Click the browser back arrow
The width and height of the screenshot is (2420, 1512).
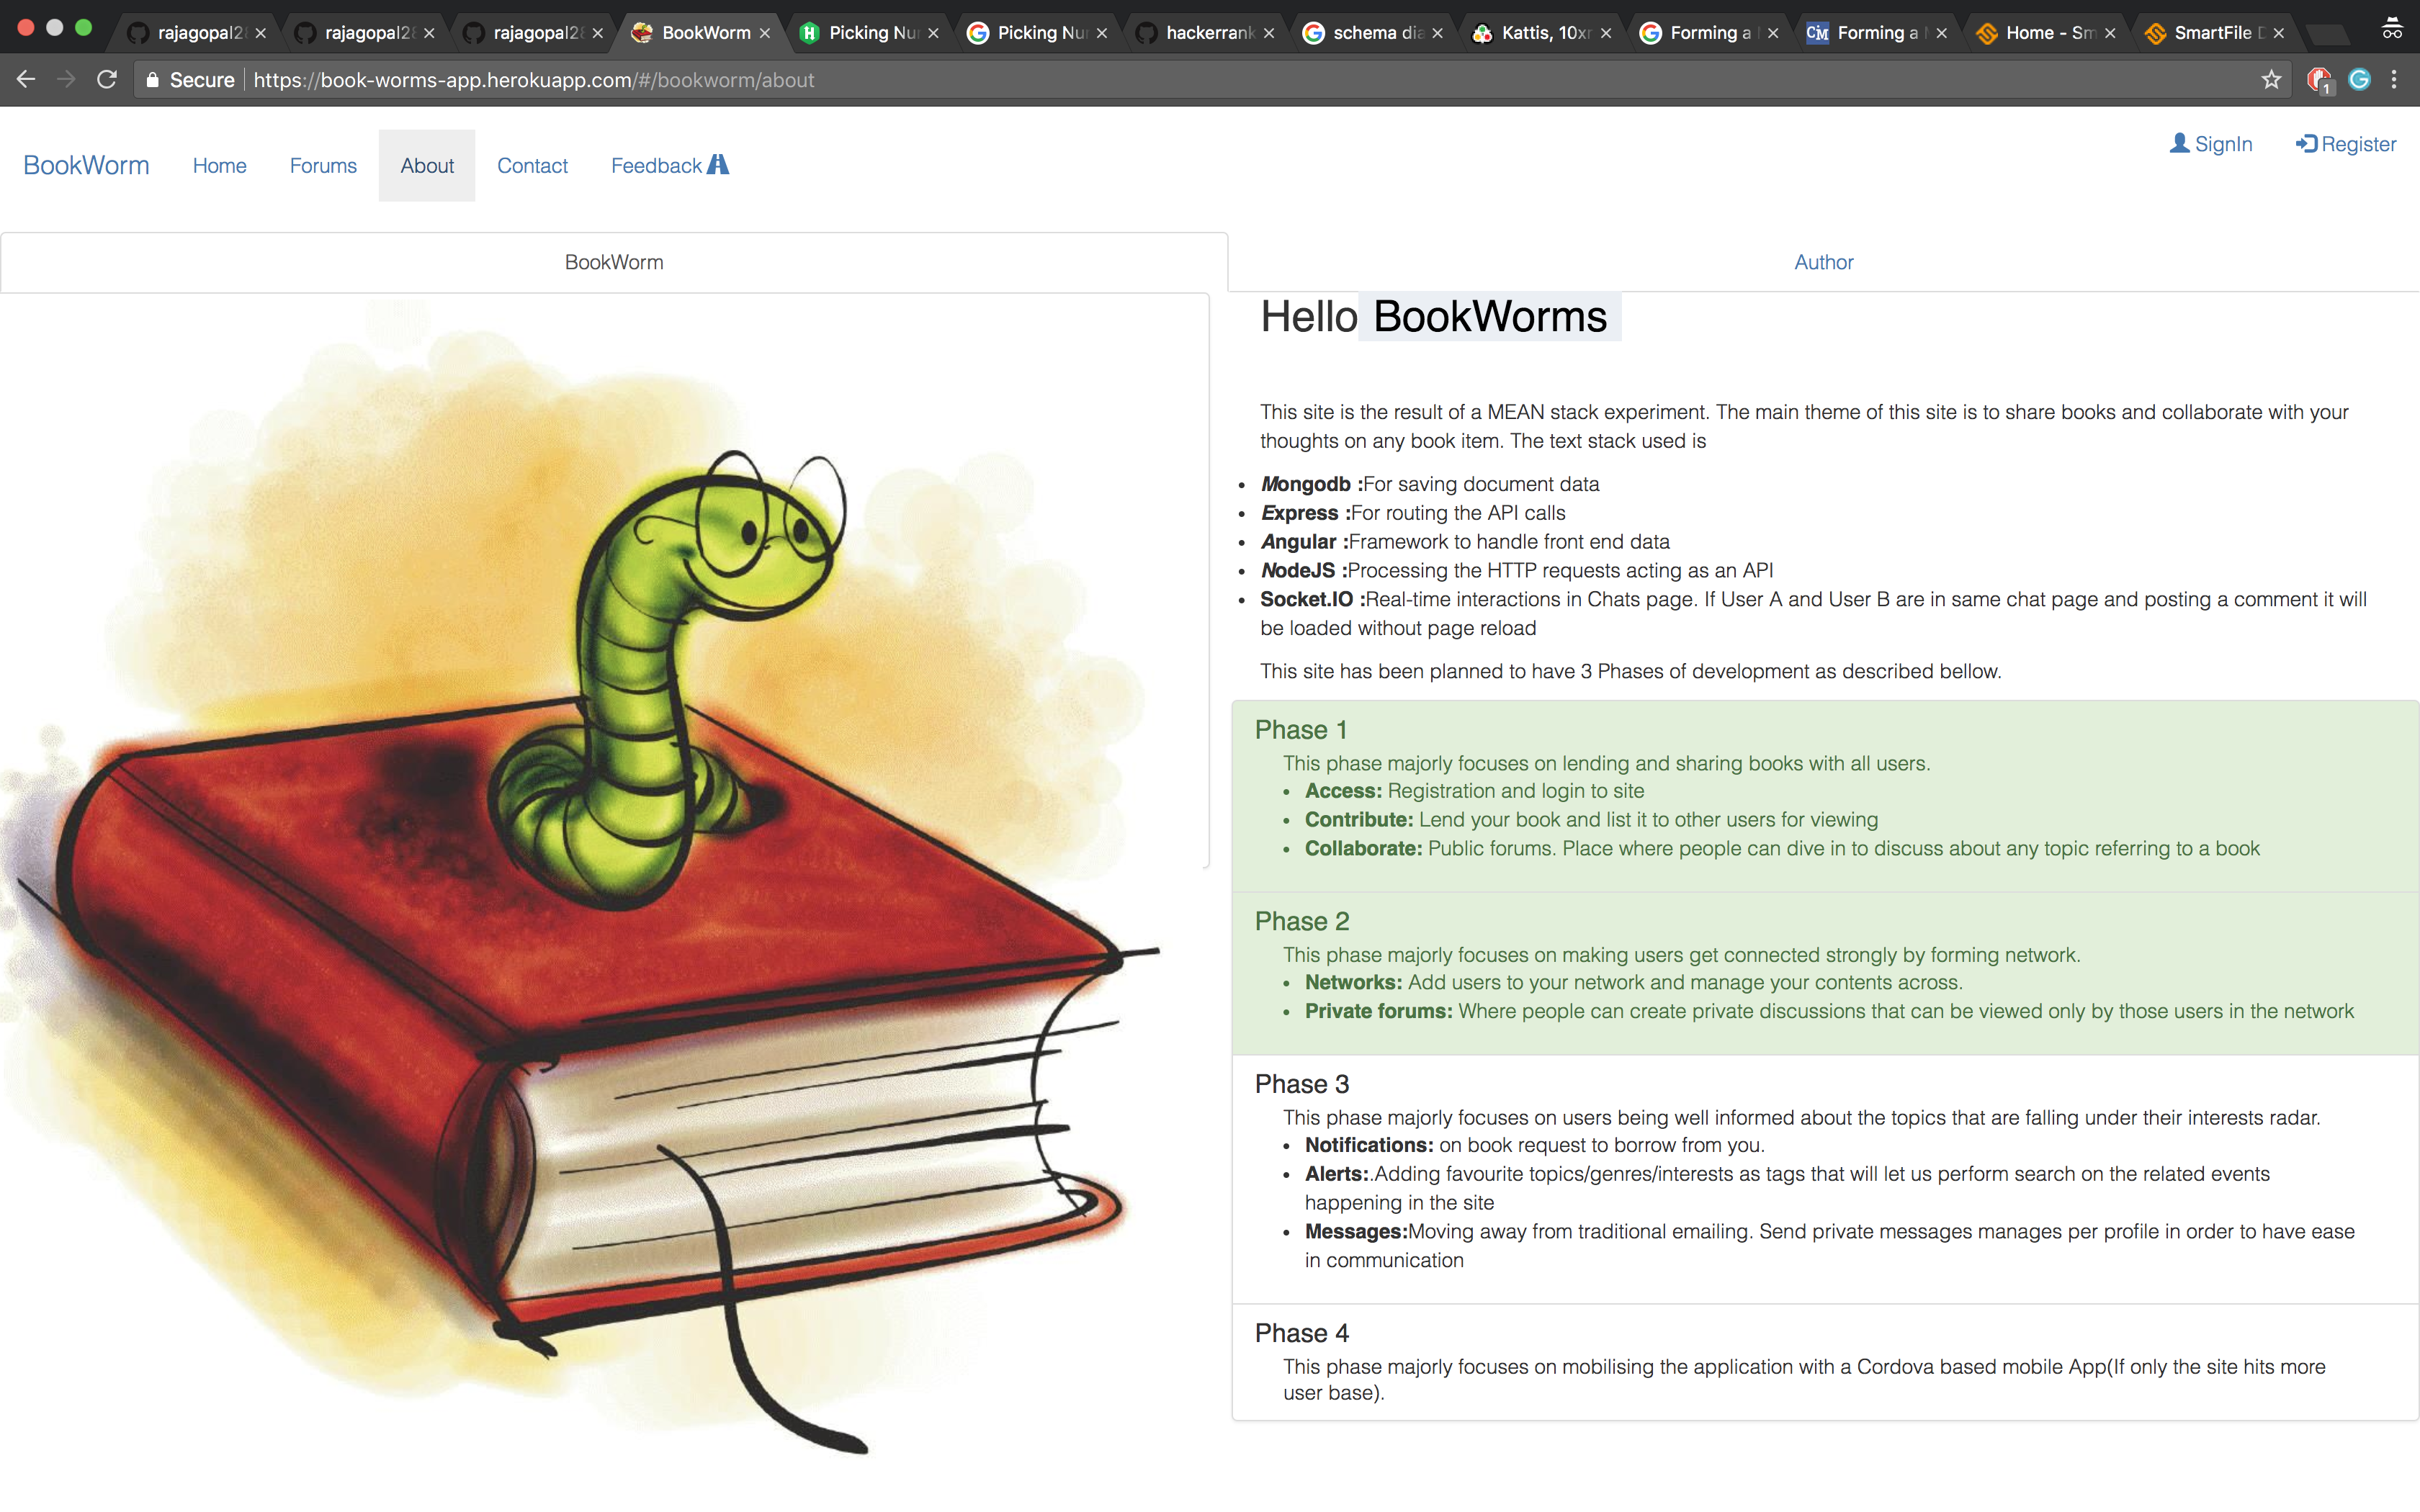[x=26, y=80]
